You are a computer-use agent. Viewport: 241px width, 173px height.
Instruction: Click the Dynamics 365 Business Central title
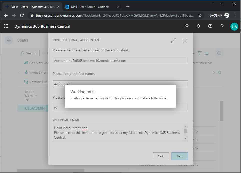coord(42,26)
